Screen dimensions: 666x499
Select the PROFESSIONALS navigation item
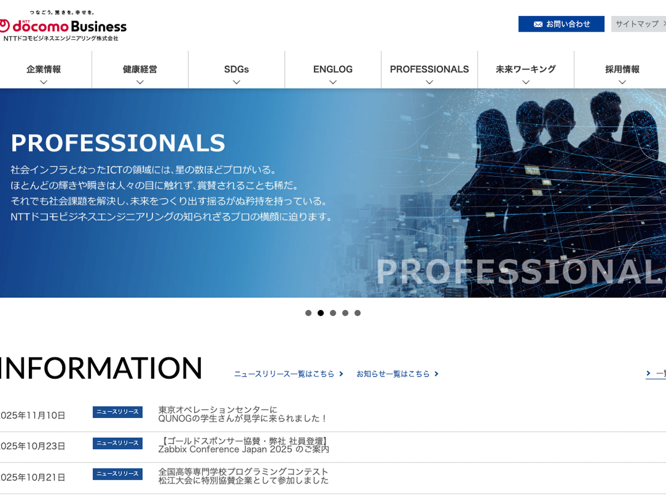(429, 69)
